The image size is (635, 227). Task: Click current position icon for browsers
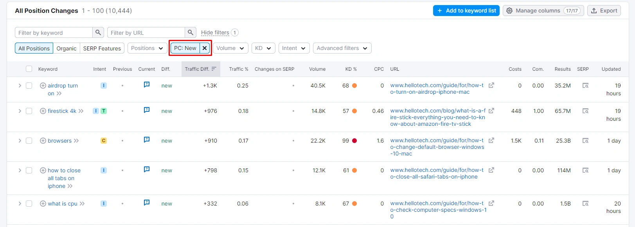coord(147,139)
